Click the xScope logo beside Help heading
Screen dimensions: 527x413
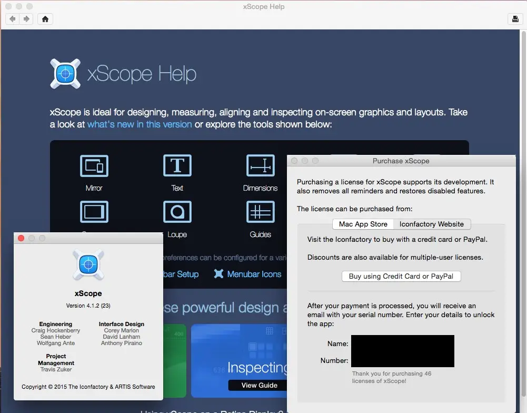65,74
